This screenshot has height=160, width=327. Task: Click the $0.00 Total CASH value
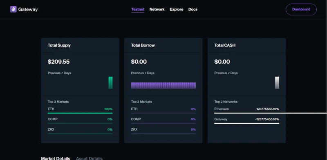222,62
